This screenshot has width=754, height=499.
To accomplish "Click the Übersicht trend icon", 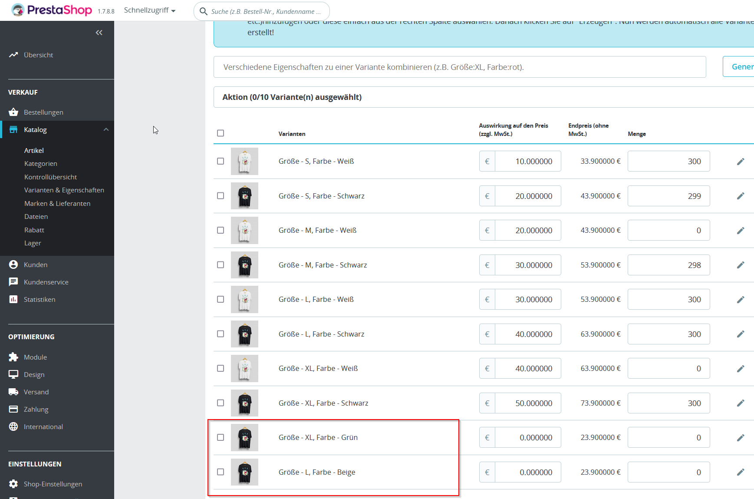I will tap(13, 55).
